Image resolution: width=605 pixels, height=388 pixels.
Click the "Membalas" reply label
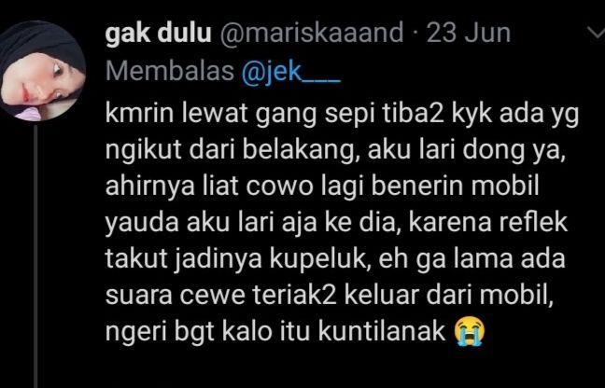pyautogui.click(x=170, y=72)
